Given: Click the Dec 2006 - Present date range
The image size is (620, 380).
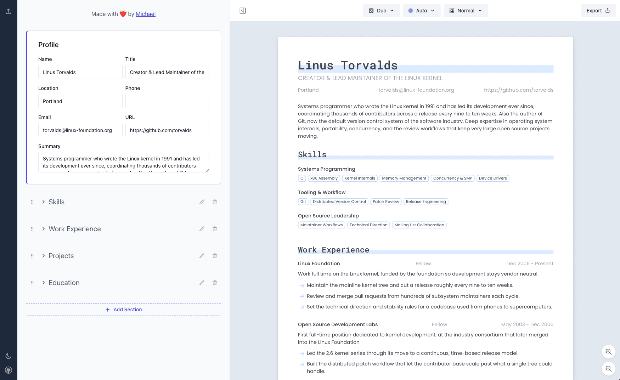Looking at the screenshot, I should click(x=530, y=263).
